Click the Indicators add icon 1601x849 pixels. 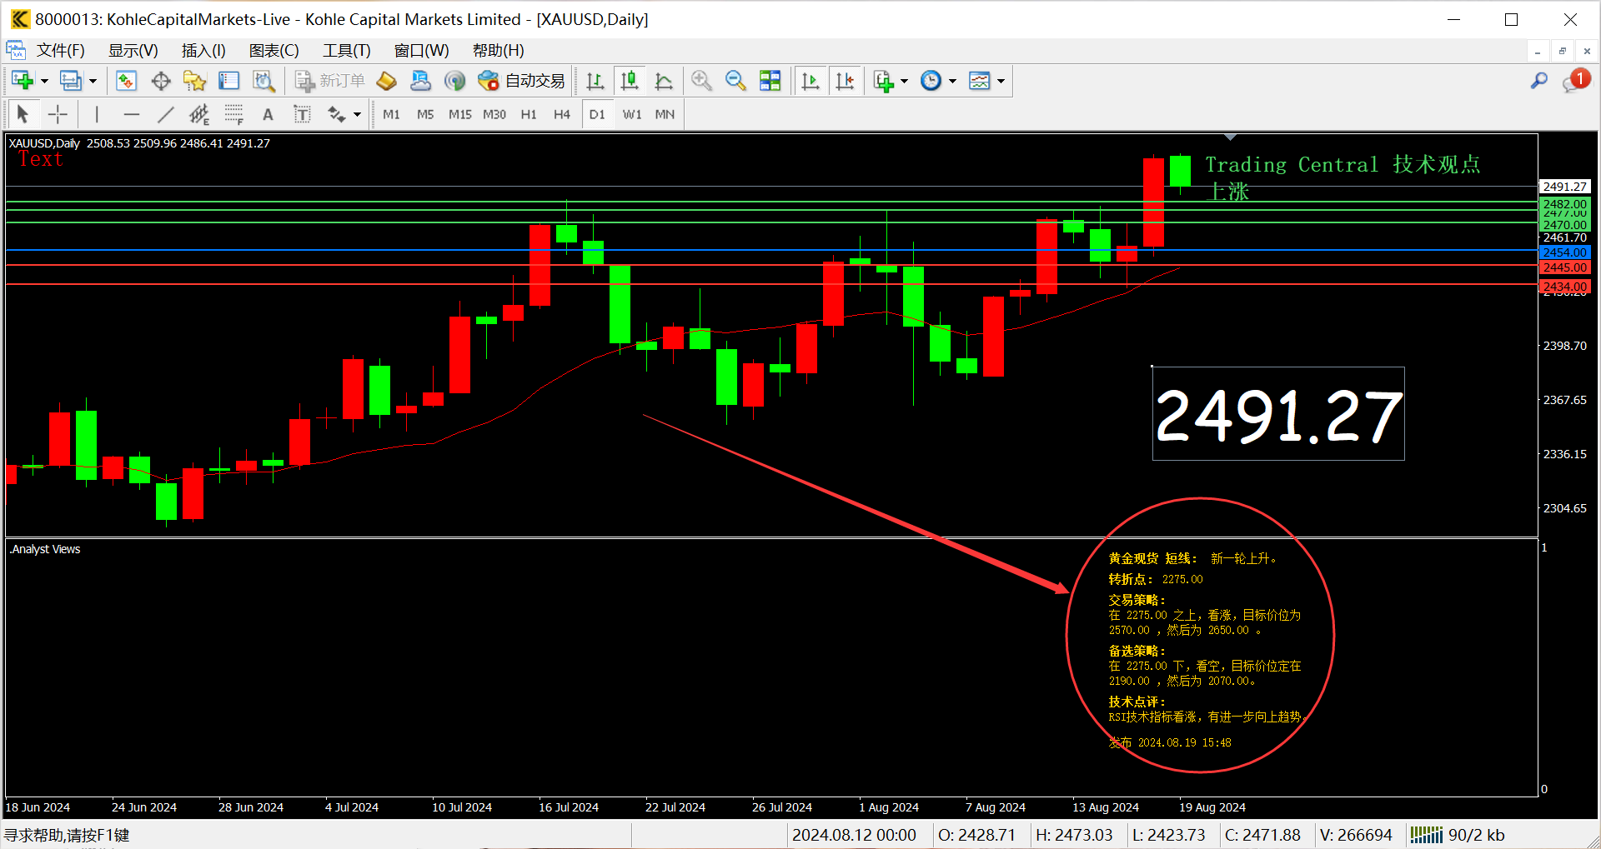click(x=883, y=81)
